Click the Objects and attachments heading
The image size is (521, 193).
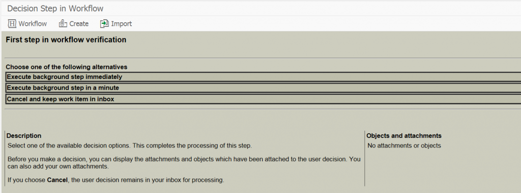(x=403, y=136)
